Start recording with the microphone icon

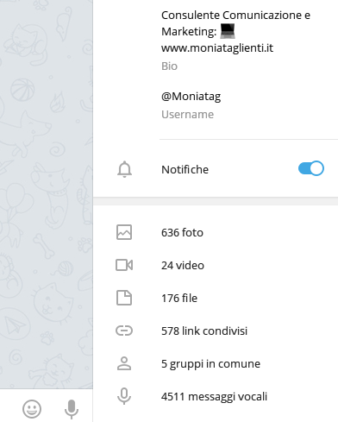72,409
